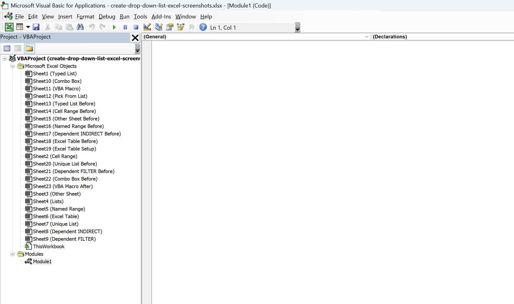Screen dimensions: 514x304
Task: Open the Insert menu
Action: pyautogui.click(x=65, y=17)
